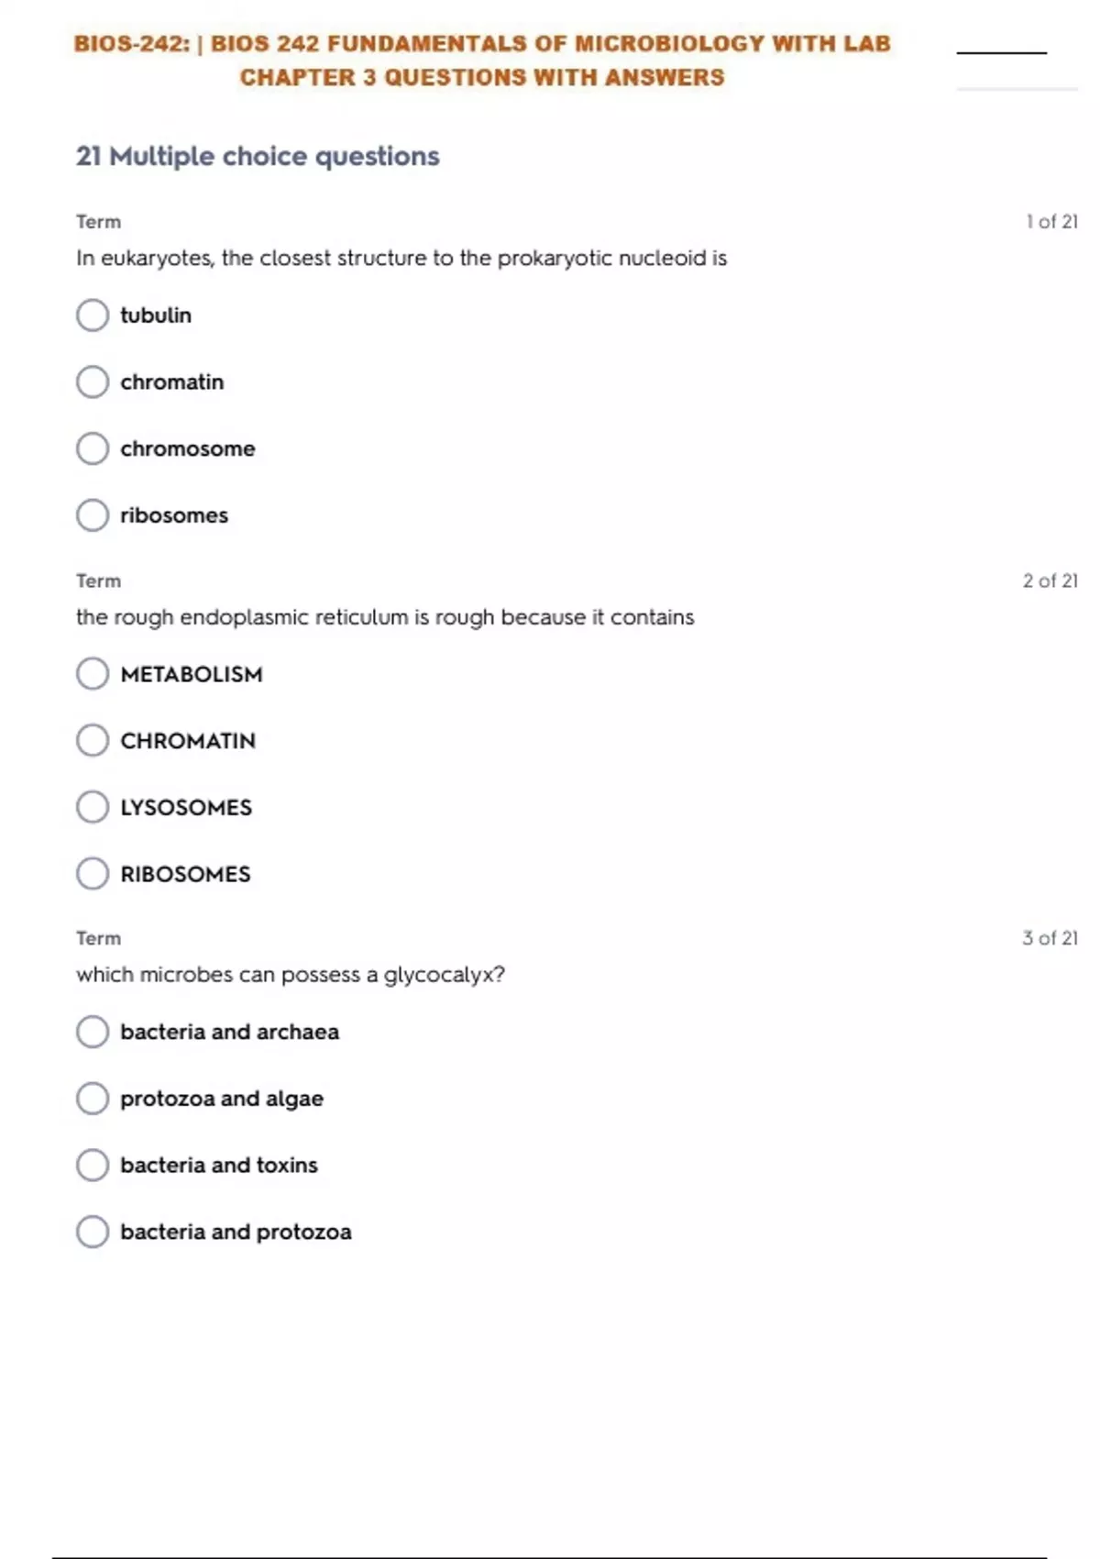Click the glycocalyx question text
Viewport: 1100px width, 1559px height.
coord(291,975)
